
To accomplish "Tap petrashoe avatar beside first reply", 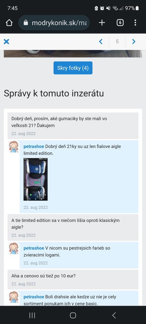I will [x=14, y=147].
